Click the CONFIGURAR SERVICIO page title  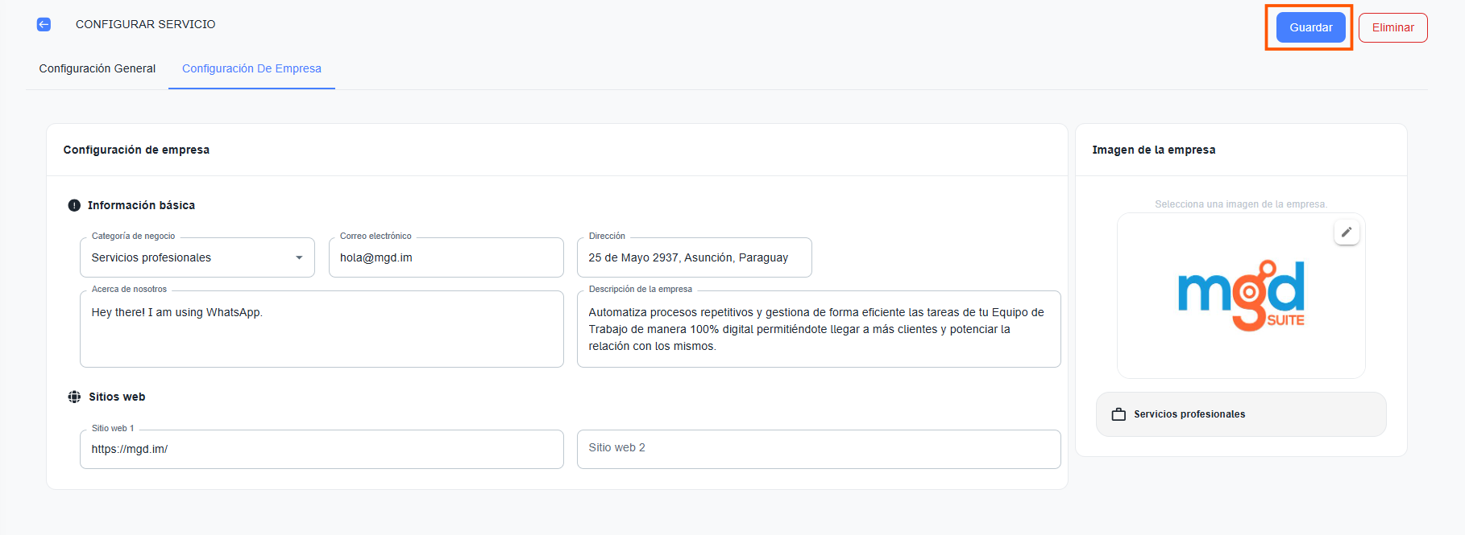(x=146, y=24)
